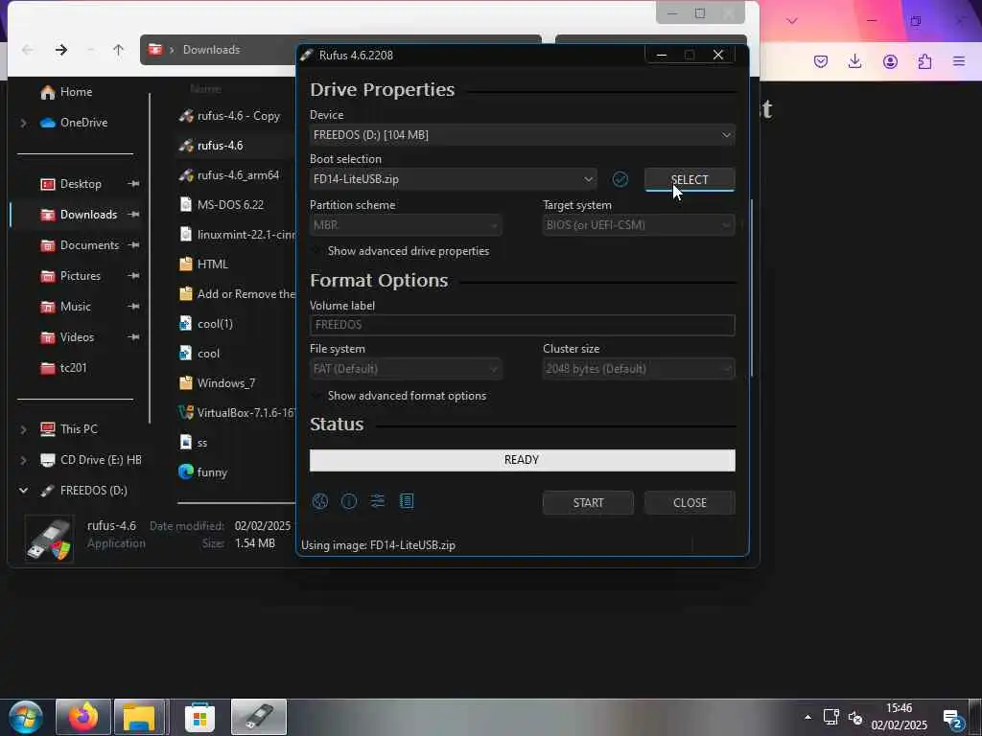The image size is (982, 736).
Task: Open File system FAT dropdown
Action: pos(406,369)
